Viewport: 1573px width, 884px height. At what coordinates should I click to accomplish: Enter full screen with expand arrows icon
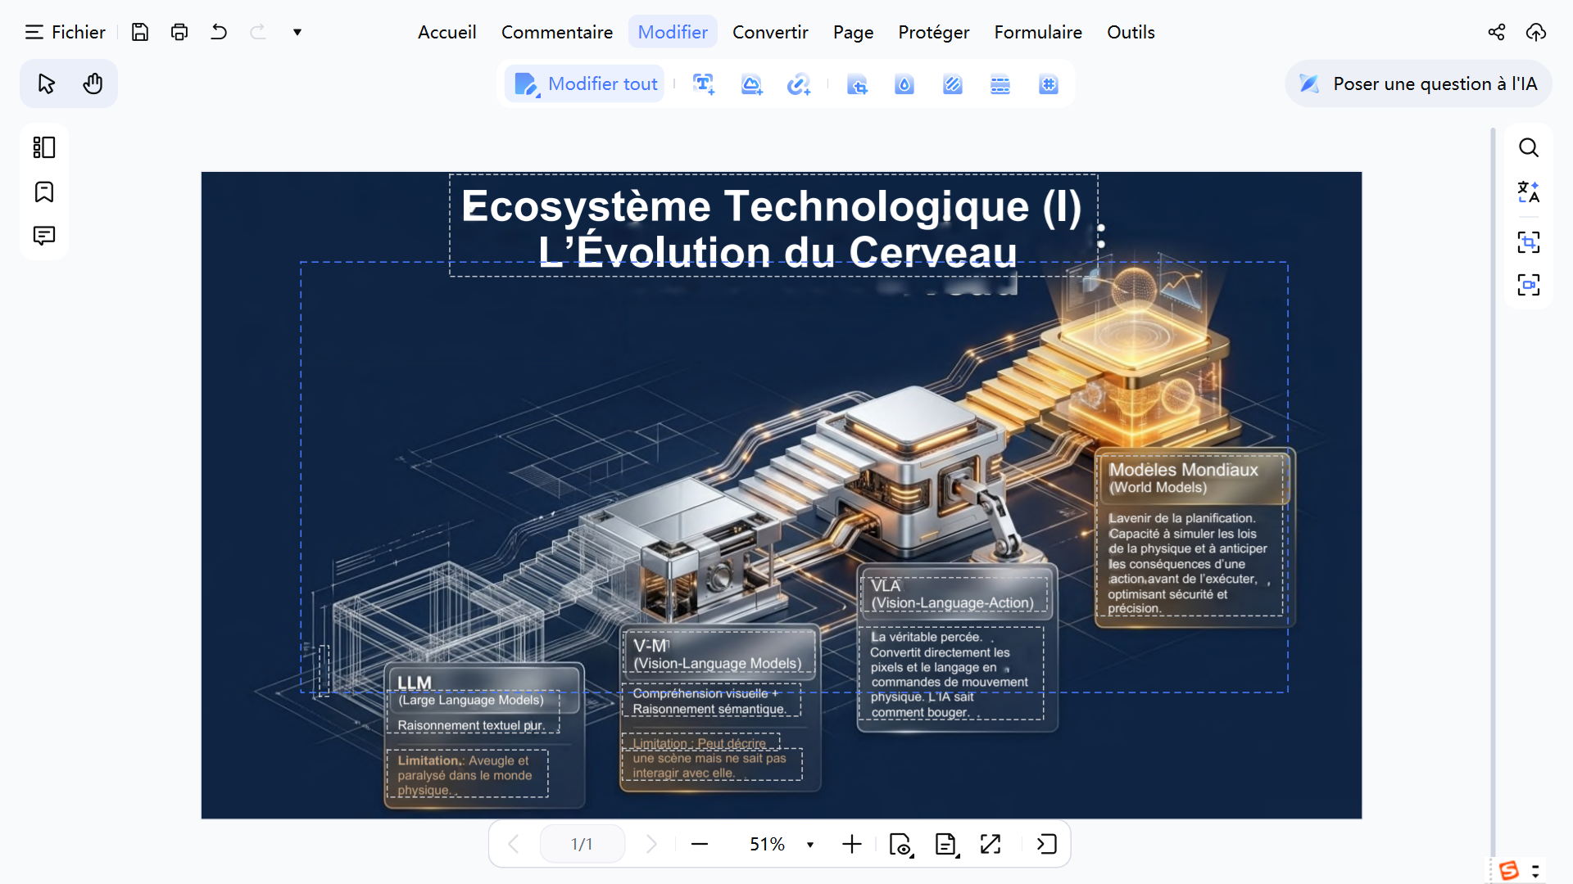tap(990, 844)
